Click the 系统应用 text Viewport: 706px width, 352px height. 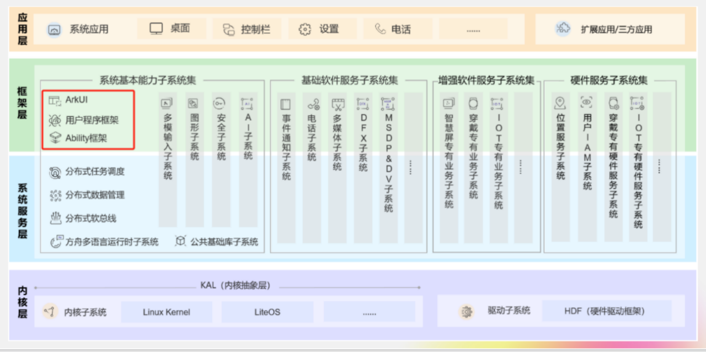point(89,29)
